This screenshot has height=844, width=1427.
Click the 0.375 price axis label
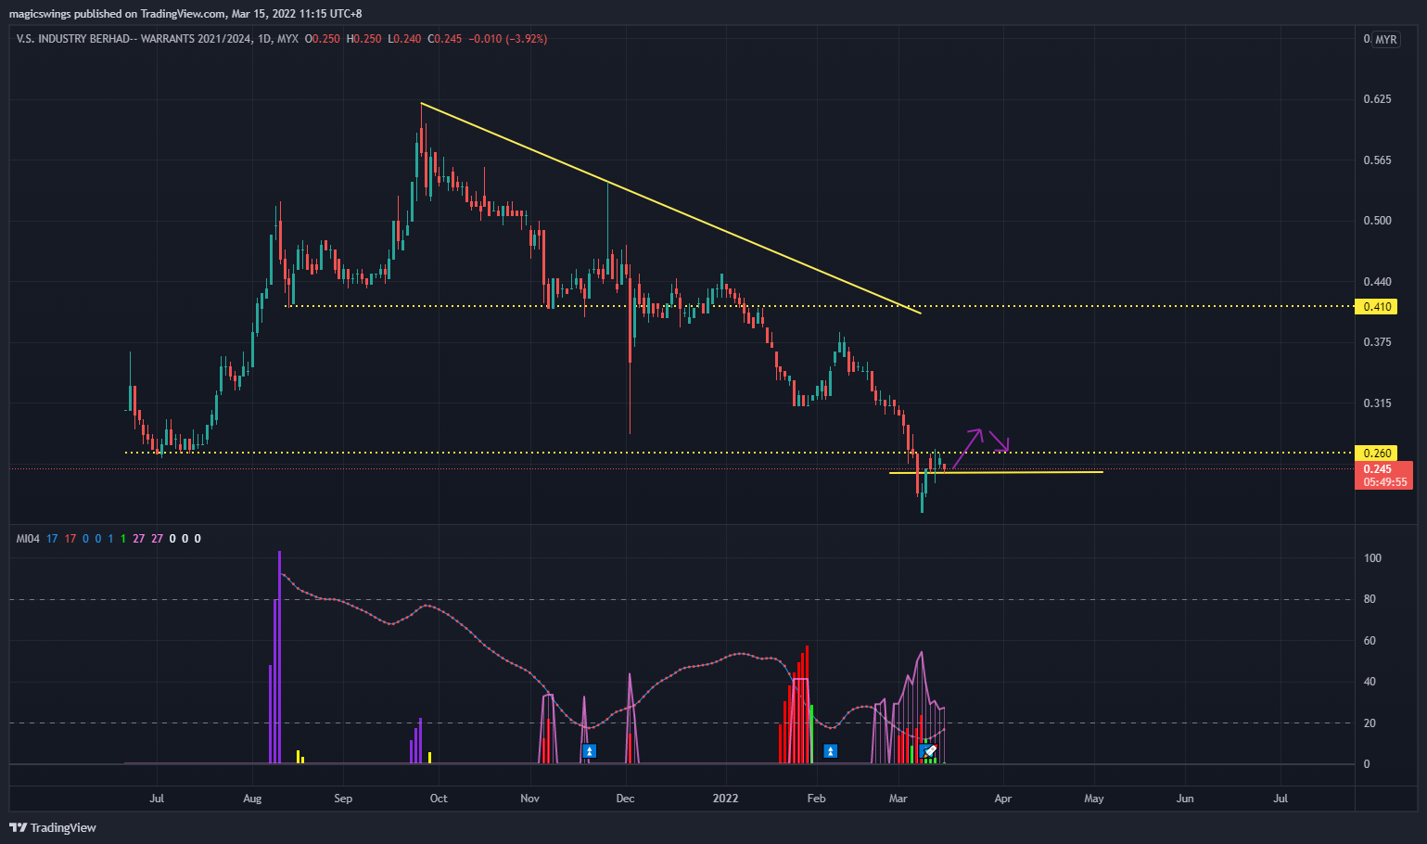[1377, 342]
